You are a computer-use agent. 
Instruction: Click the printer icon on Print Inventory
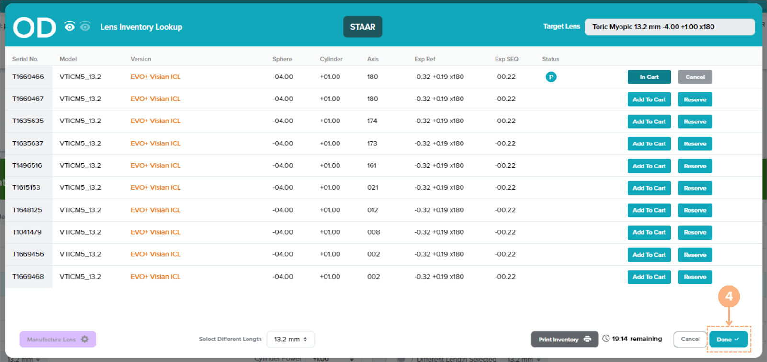tap(587, 339)
